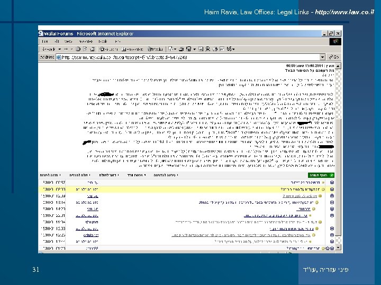The image size is (381, 285).
Task: Click the vertical scrollbar thumb
Action: [x=338, y=177]
